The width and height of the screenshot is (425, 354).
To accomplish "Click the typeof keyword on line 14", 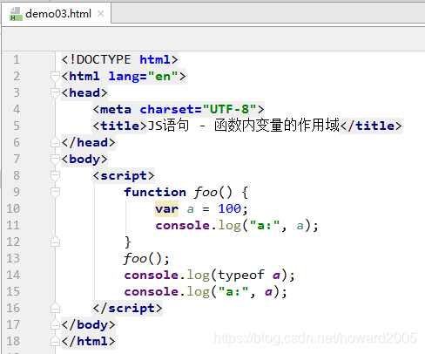I will click(241, 275).
